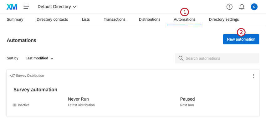This screenshot has width=266, height=120.
Task: Toggle the Inactive status indicator
Action: coord(15,105)
